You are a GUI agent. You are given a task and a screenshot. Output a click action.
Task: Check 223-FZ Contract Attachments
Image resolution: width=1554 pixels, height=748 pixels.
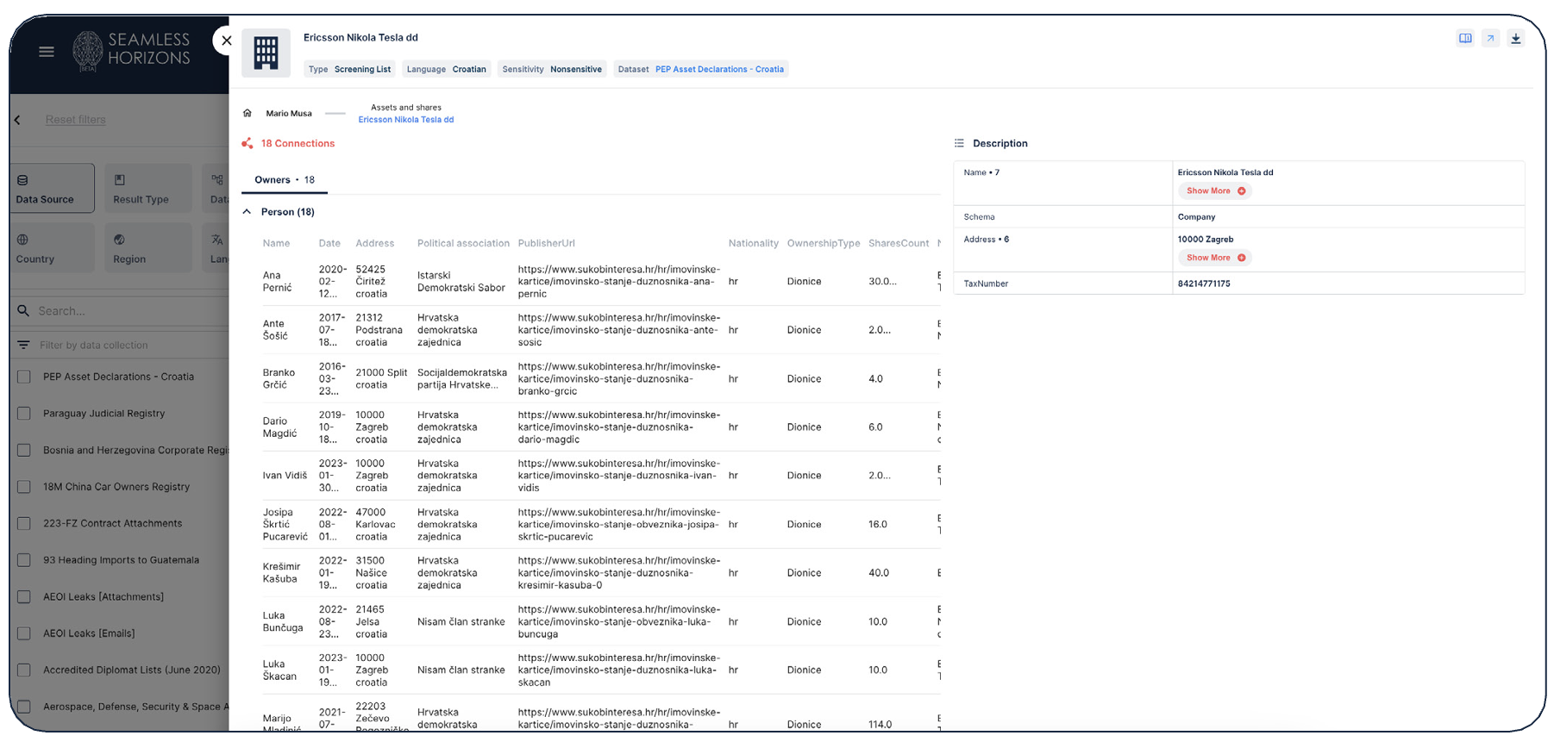[x=24, y=523]
